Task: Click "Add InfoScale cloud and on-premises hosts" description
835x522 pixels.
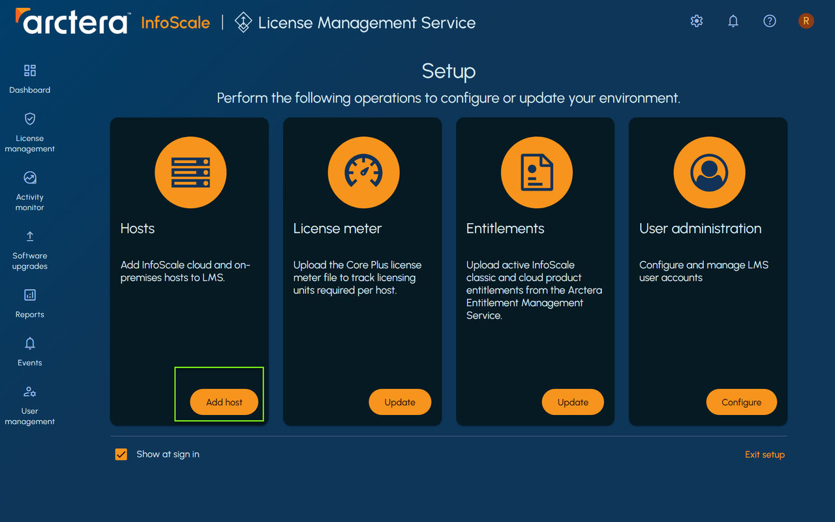Action: click(x=186, y=271)
